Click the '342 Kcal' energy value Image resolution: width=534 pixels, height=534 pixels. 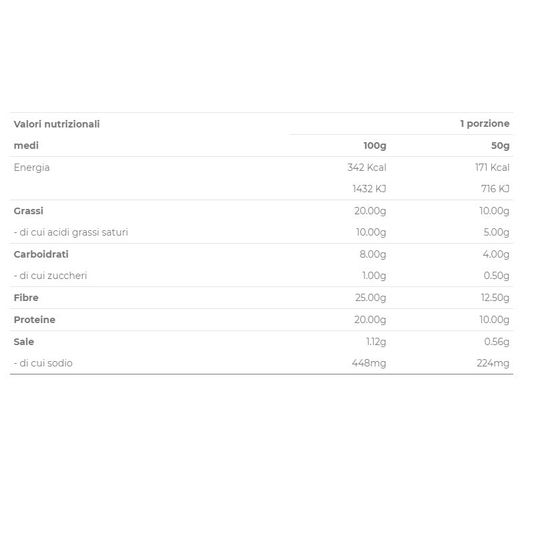pos(366,168)
